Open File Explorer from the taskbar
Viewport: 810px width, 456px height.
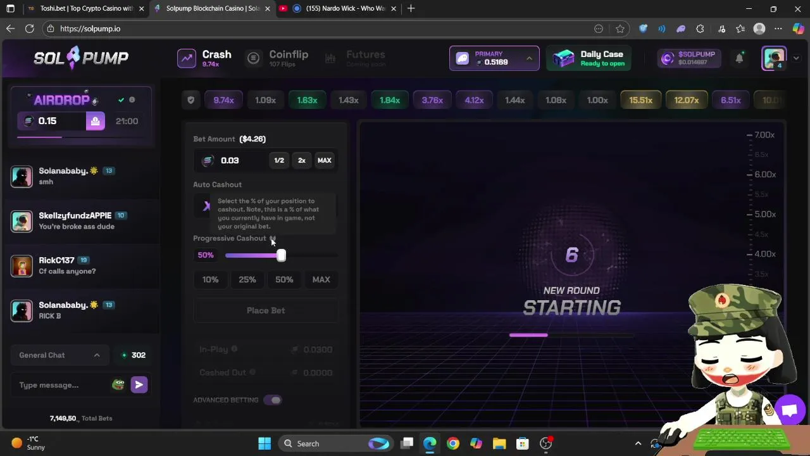(x=499, y=443)
